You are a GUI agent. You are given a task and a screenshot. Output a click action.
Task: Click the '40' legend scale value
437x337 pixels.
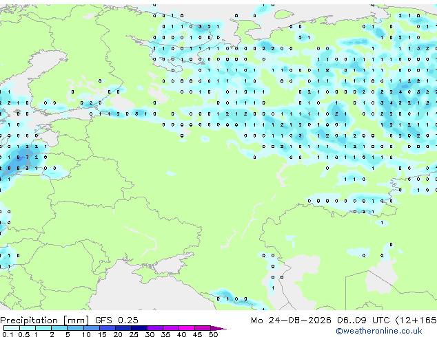click(x=181, y=334)
